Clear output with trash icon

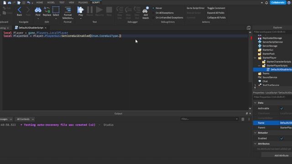[x=243, y=119]
